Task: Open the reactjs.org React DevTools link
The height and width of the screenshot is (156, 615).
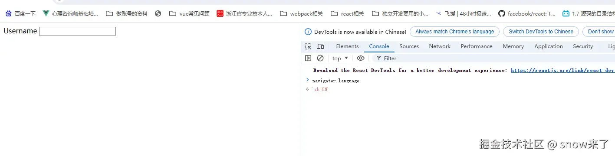Action: click(562, 70)
